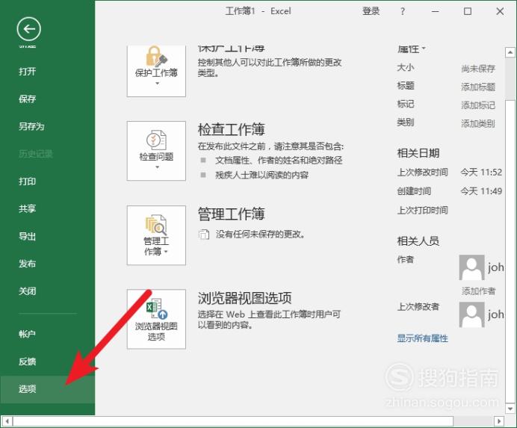517x428 pixels.
Task: Close the Excel window
Action: click(500, 11)
